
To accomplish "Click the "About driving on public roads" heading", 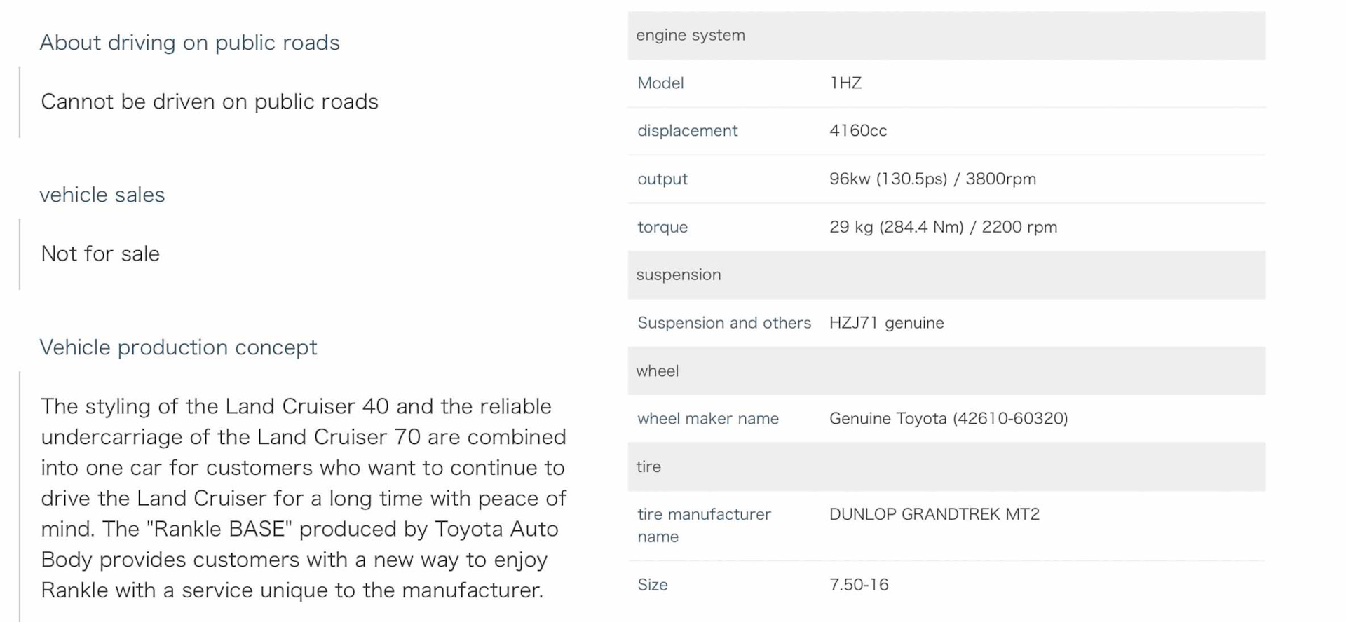I will pos(189,43).
